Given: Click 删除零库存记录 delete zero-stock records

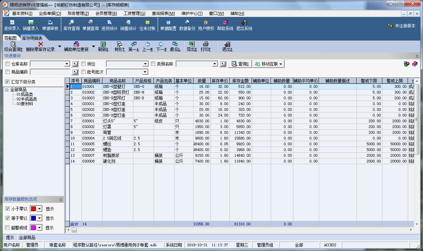Looking at the screenshot, I should (40, 47).
